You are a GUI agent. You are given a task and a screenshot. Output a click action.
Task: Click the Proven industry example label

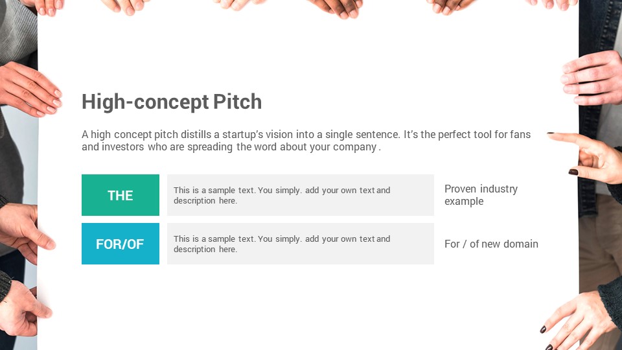pos(481,195)
